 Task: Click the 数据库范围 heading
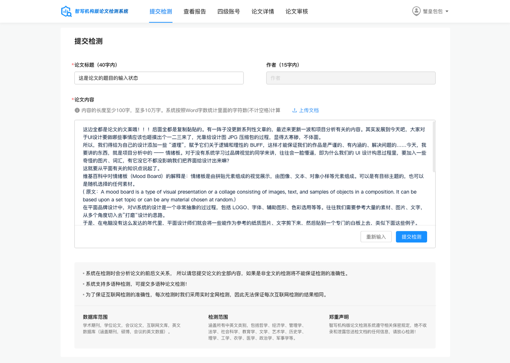click(95, 317)
